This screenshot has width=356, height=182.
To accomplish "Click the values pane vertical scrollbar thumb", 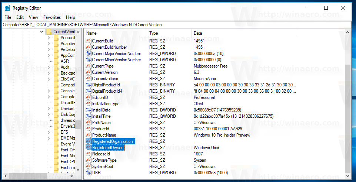I will pyautogui.click(x=347, y=119).
